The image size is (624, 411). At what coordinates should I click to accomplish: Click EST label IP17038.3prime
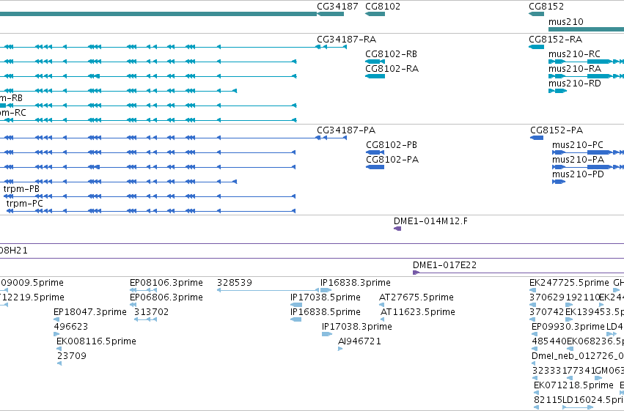coord(356,327)
